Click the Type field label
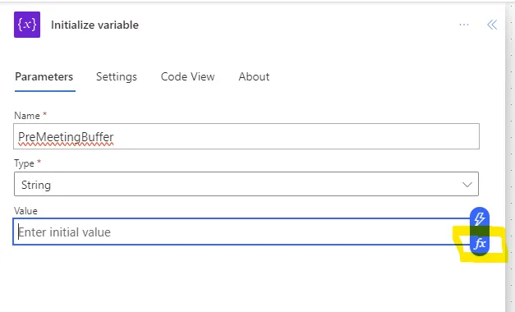 click(x=24, y=163)
